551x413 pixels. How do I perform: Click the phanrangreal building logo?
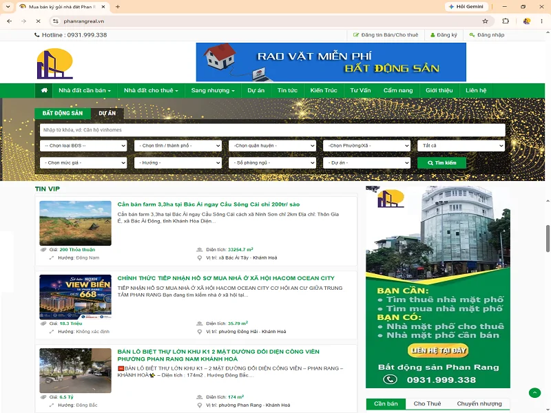pyautogui.click(x=55, y=63)
